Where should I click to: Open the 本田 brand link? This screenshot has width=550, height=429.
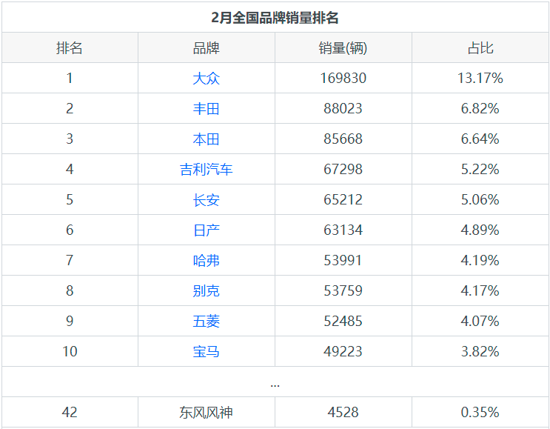coord(206,139)
